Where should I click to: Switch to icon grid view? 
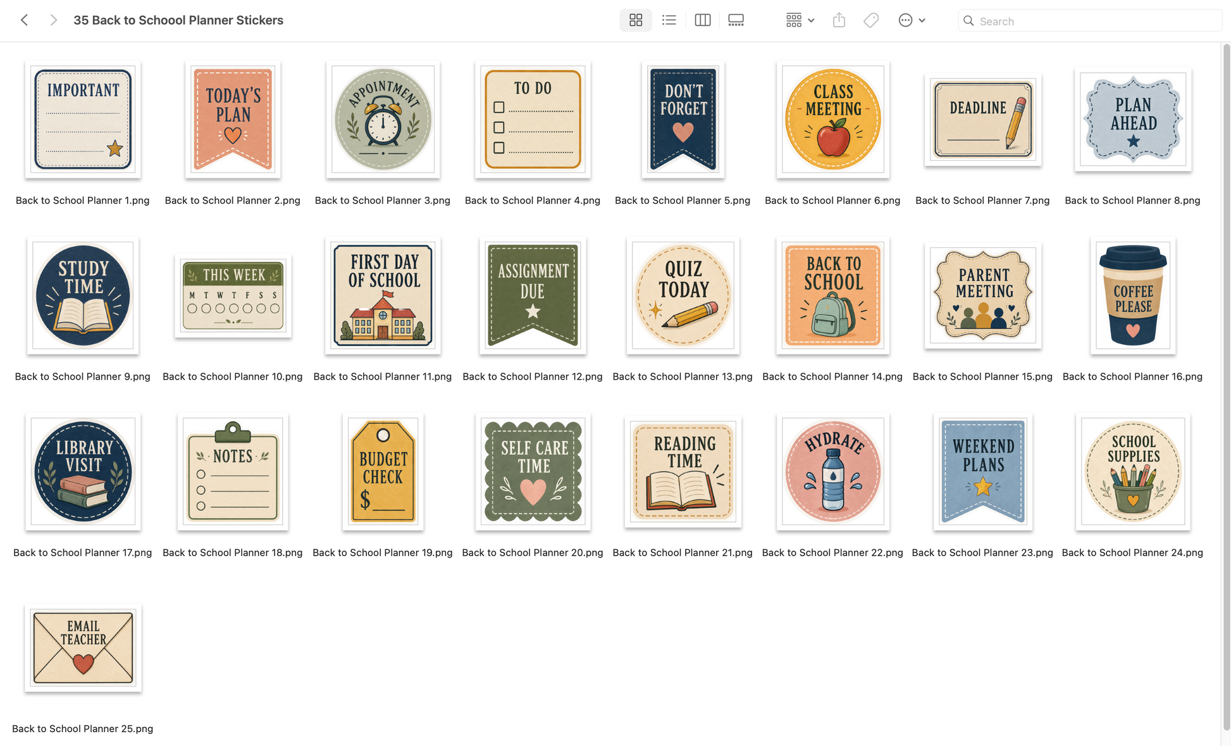[636, 20]
